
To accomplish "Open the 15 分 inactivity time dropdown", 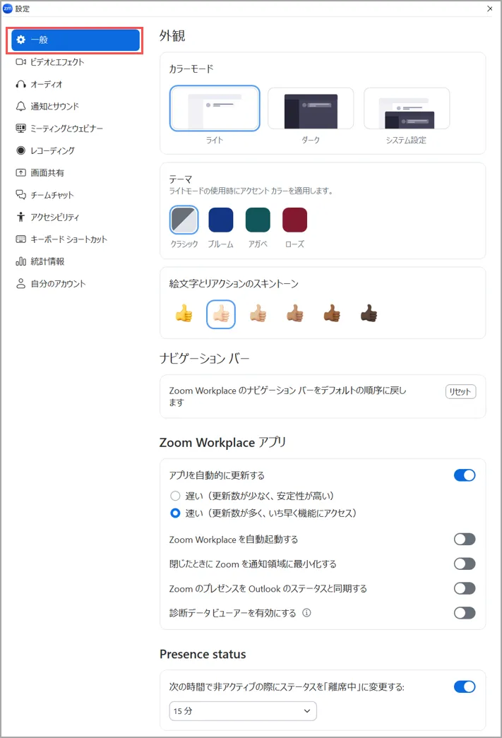I will tap(243, 711).
